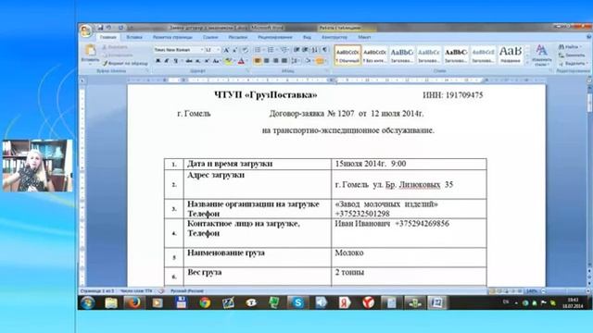Screen dimensions: 593x333
Task: Click the Copy (Копировать) command
Action: click(x=117, y=55)
